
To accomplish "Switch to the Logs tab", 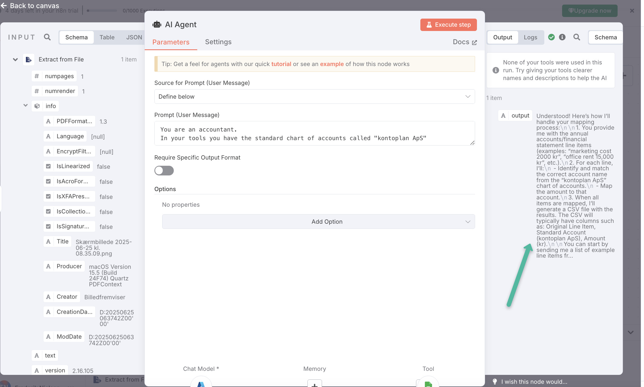I will (530, 37).
